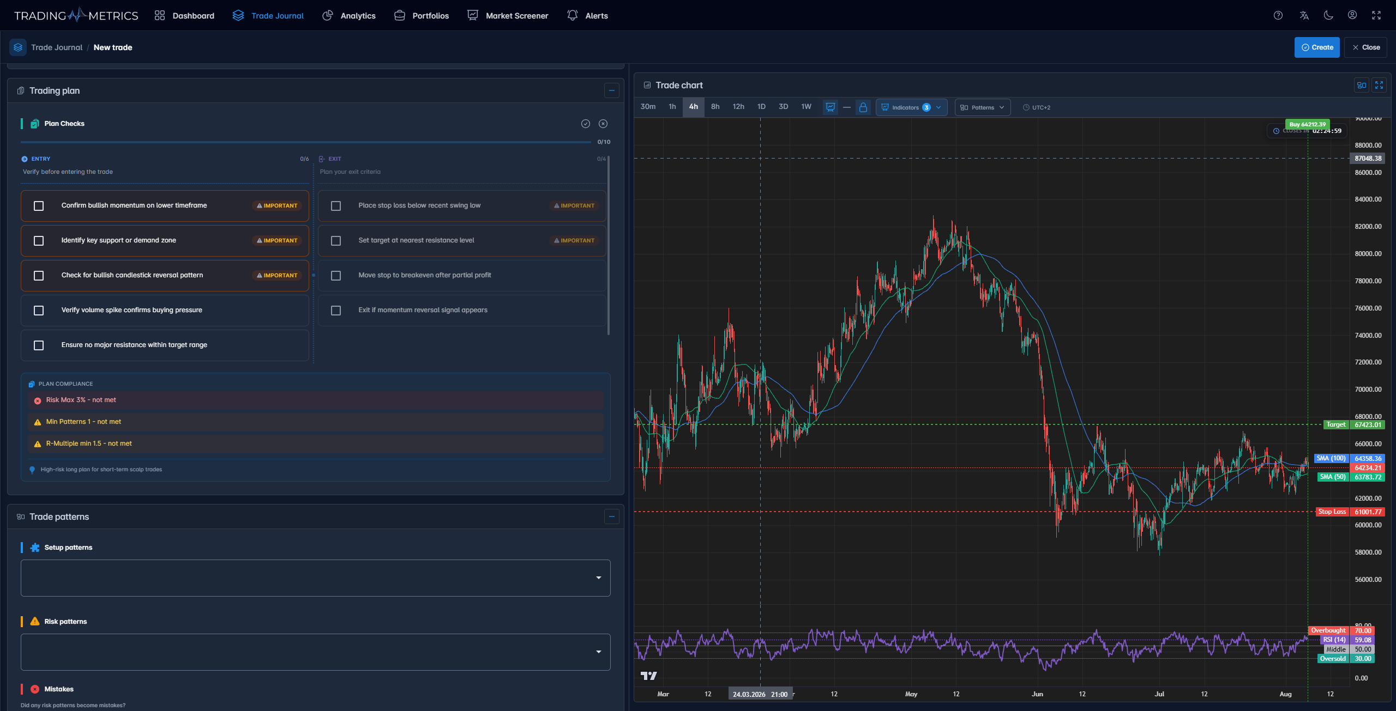Click the Risk patterns warning icon
The image size is (1396, 711).
coord(35,621)
